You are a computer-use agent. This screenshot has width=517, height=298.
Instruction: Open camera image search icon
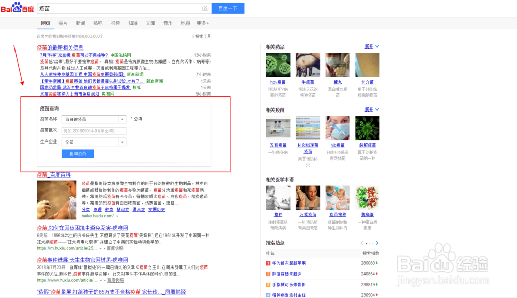(x=205, y=9)
